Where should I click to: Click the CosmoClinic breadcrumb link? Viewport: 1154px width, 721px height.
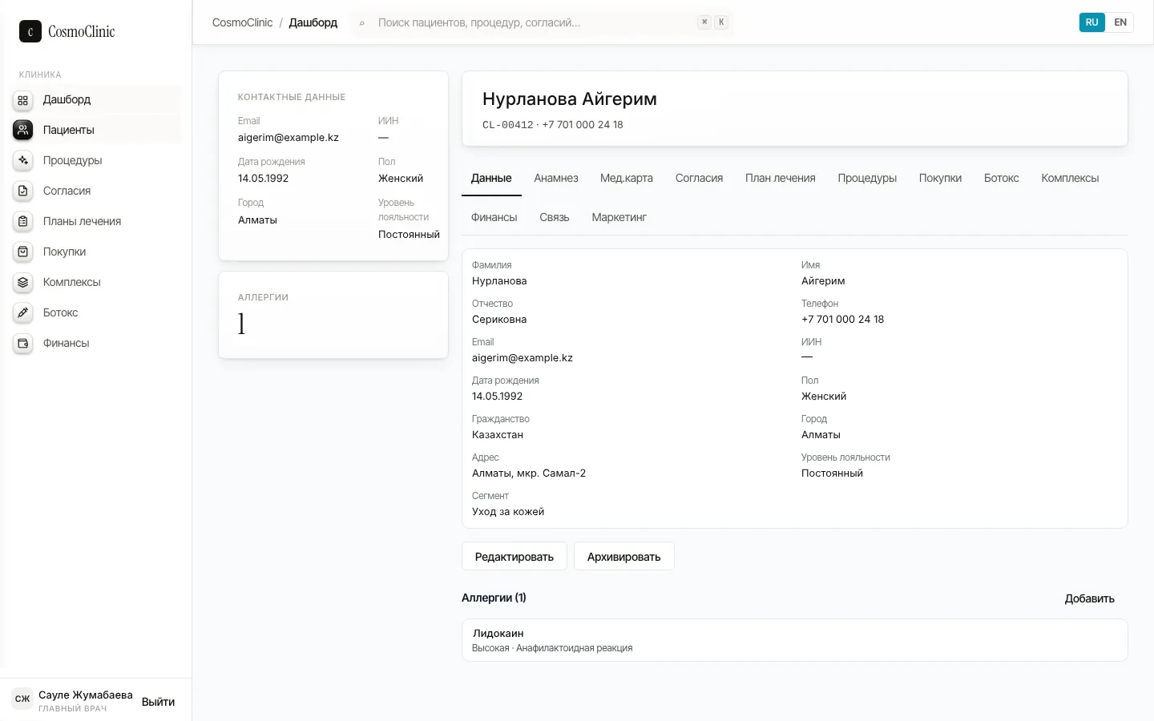242,22
